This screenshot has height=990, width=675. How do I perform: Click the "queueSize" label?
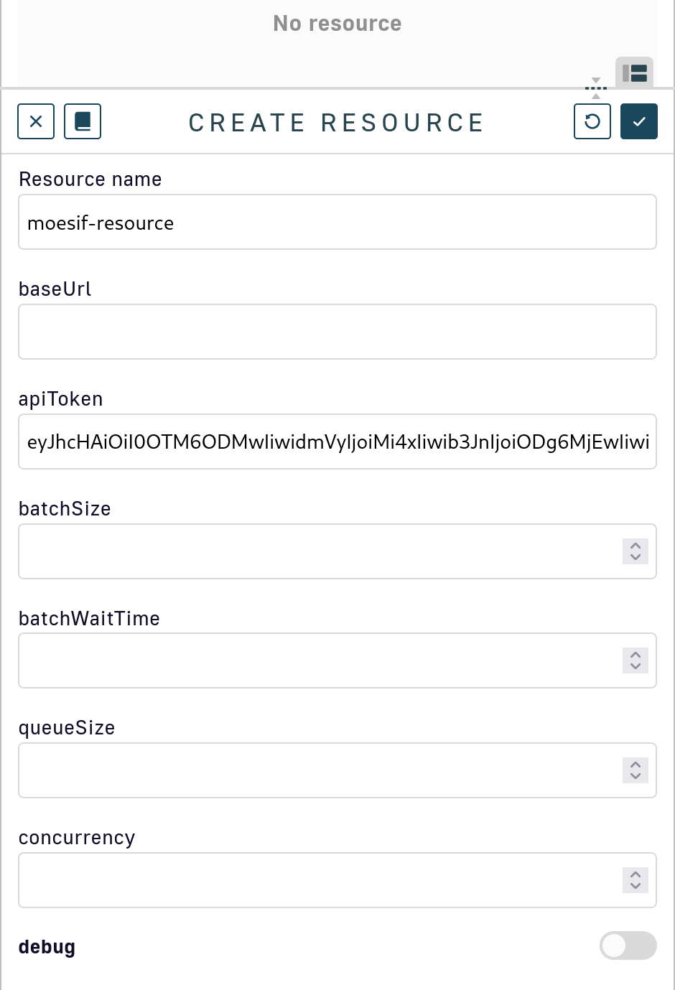pyautogui.click(x=67, y=728)
